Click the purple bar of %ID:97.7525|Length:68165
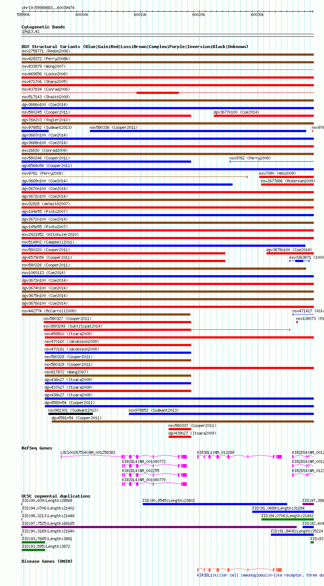This screenshot has height=586, width=324. coord(159,527)
